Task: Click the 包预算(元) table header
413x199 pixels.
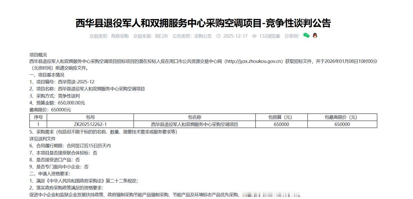Action: click(x=281, y=117)
